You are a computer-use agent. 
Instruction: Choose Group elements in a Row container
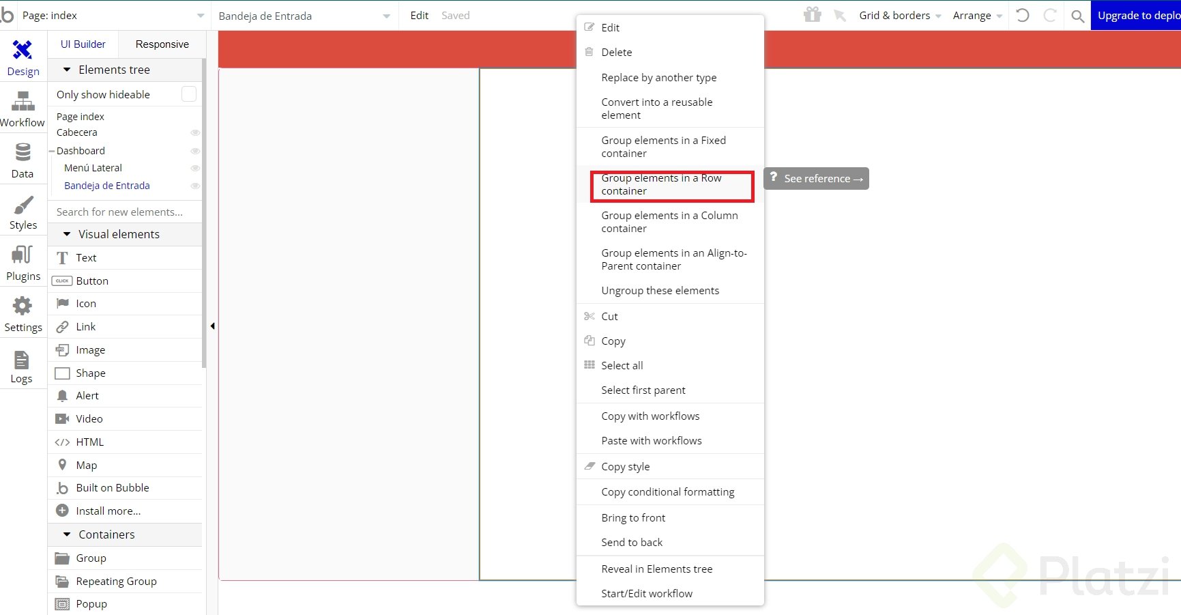click(670, 184)
